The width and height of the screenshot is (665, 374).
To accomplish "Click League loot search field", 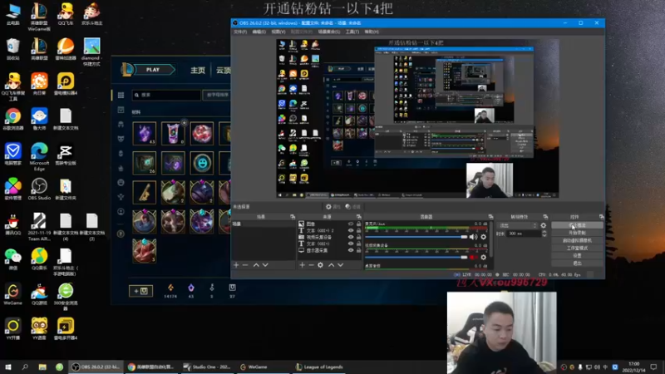I will pos(166,95).
